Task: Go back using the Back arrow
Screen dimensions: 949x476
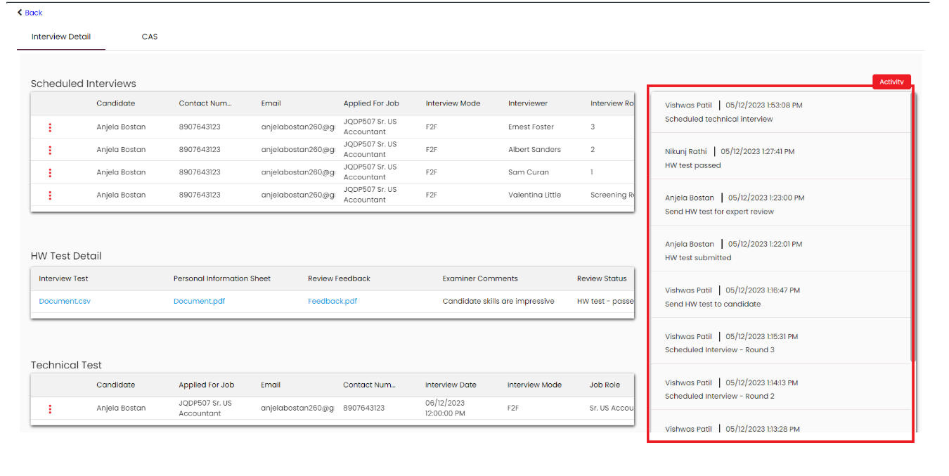Action: coord(30,13)
